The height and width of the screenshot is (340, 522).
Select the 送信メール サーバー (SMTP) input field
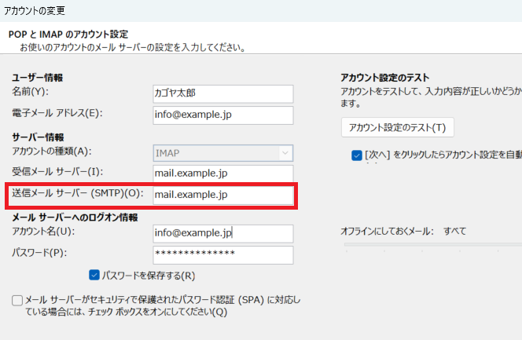click(223, 195)
